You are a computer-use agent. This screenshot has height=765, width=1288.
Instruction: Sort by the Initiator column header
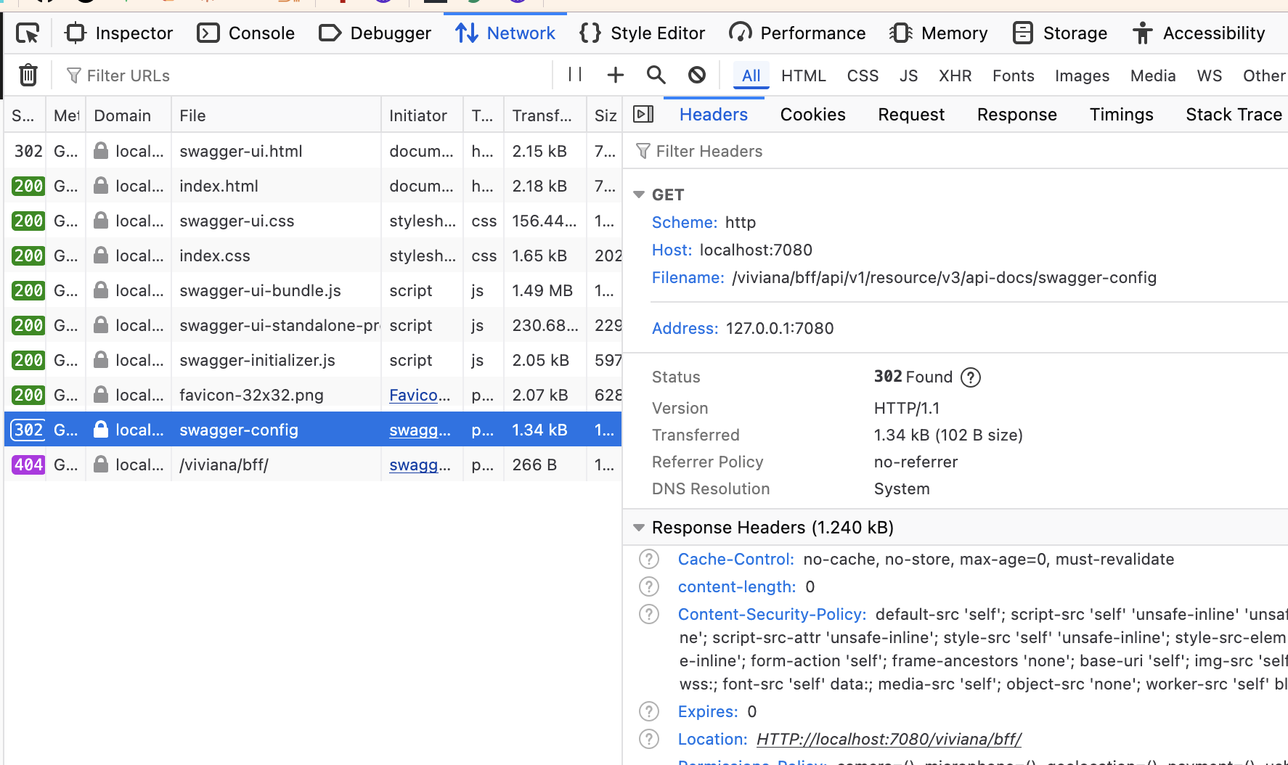point(422,115)
